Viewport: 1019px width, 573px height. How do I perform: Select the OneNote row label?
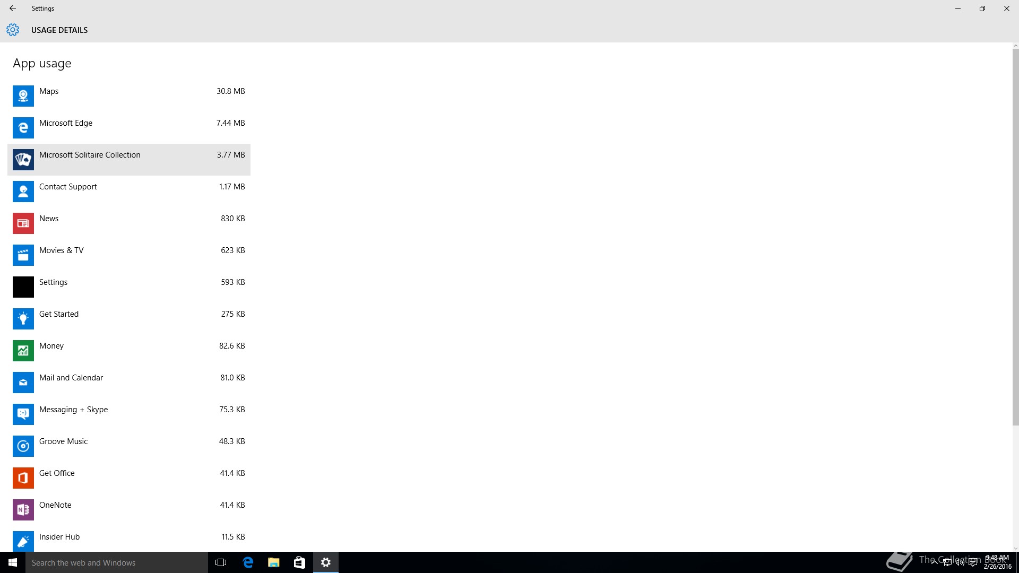point(55,505)
